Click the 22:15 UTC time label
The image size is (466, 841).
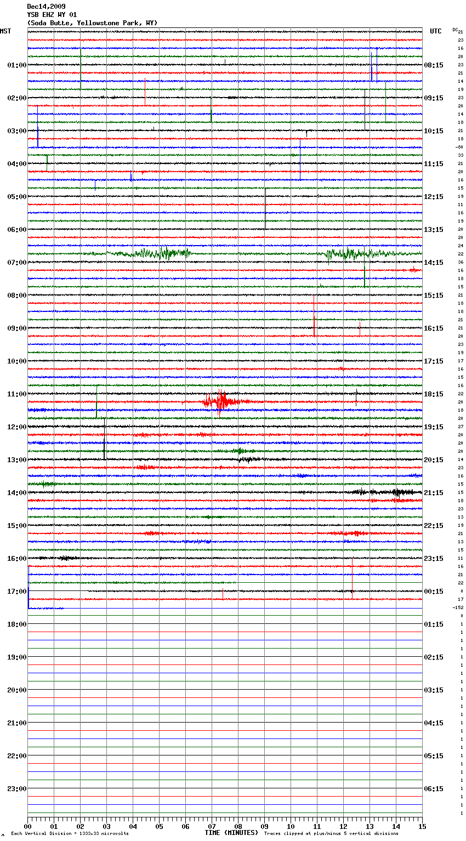pyautogui.click(x=434, y=526)
